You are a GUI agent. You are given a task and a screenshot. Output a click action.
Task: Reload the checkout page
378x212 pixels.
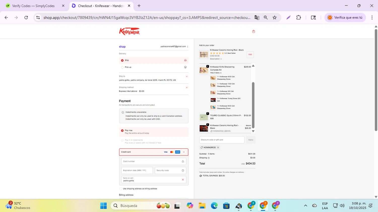pos(26,18)
